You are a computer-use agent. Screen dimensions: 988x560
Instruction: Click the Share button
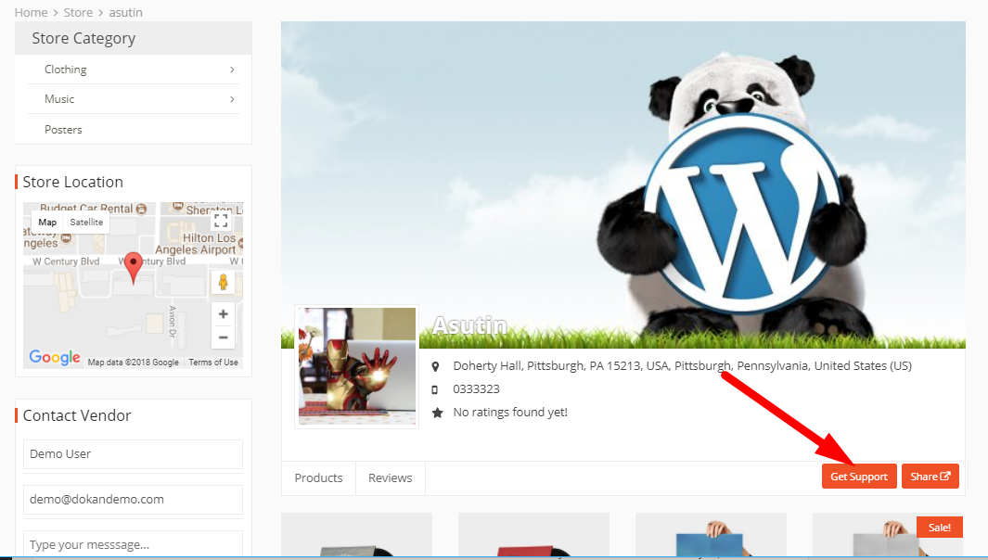click(x=930, y=477)
